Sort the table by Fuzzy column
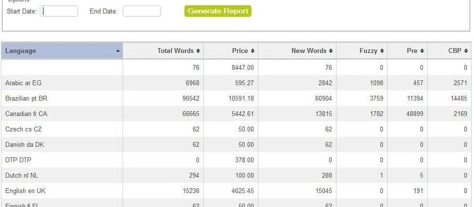The image size is (474, 207). tap(382, 51)
